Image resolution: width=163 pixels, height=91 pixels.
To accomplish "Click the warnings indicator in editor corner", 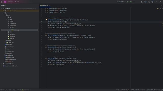I will (158, 8).
